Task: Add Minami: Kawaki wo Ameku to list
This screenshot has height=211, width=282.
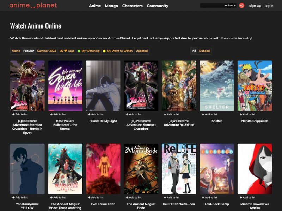Action: (247, 197)
